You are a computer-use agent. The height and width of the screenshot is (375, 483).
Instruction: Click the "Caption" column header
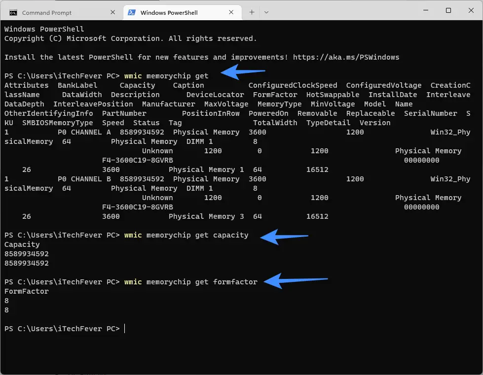click(x=188, y=85)
